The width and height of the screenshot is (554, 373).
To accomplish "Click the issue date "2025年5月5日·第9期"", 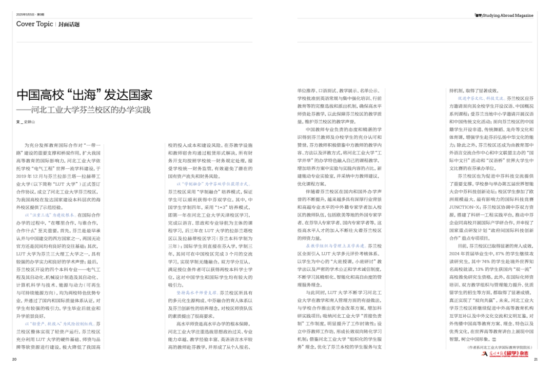I will [30, 14].
